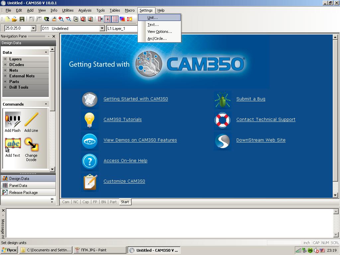Click the Redo arrow icon
340x255 pixels.
[x=39, y=19]
